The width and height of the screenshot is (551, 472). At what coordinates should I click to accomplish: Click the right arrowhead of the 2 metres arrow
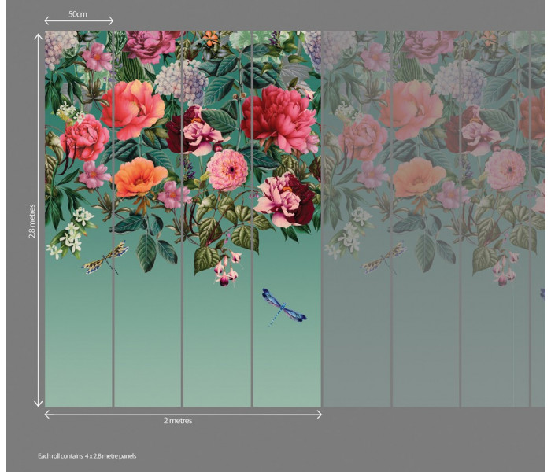tap(318, 414)
